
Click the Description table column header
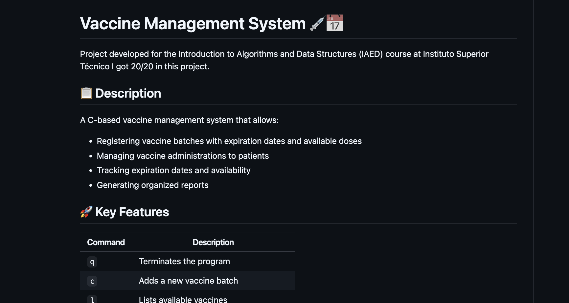[213, 243]
